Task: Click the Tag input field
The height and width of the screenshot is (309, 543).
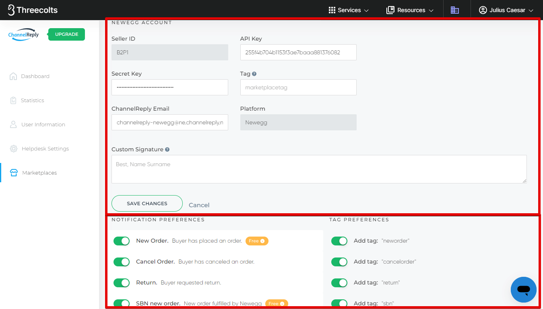Action: coord(298,87)
